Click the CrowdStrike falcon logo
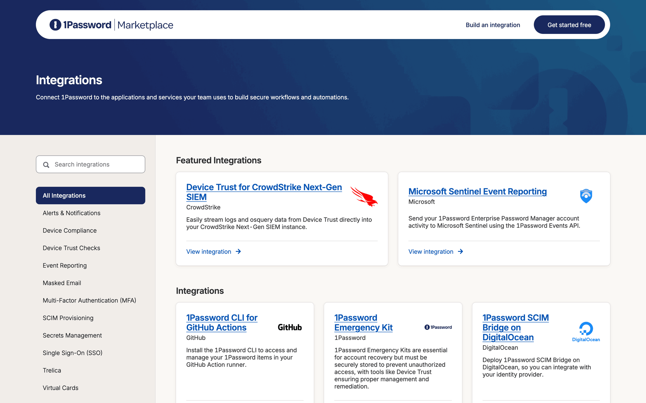The width and height of the screenshot is (646, 403). click(x=364, y=197)
